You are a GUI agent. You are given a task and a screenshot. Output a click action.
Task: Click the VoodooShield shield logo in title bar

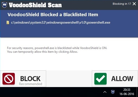tap(5, 5)
